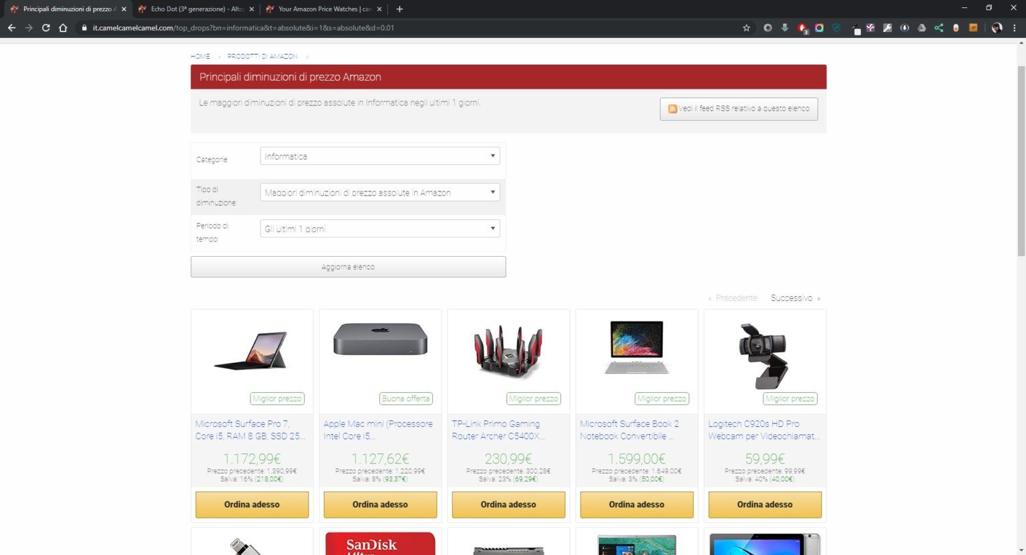This screenshot has height=555, width=1026.
Task: Click the color picker eyedropper extension
Action: click(x=855, y=28)
